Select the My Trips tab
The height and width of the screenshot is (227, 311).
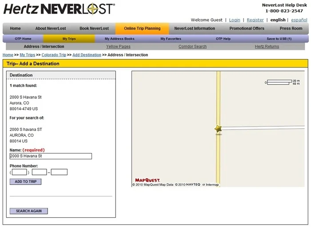[x=69, y=39]
